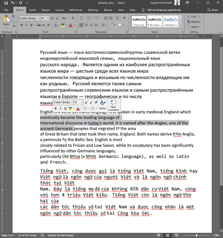Screen dimensions: 223x238
Task: Apply the red font color in ribbon
Action: [x=70, y=25]
